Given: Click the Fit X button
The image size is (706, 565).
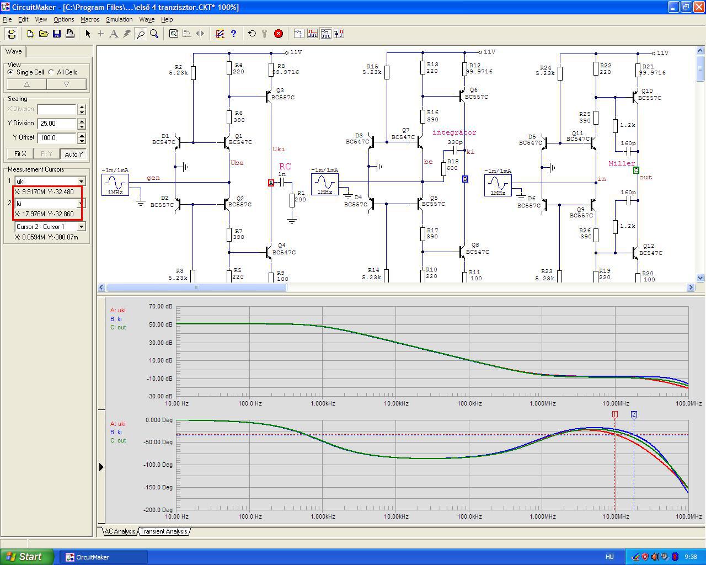Looking at the screenshot, I should point(20,154).
